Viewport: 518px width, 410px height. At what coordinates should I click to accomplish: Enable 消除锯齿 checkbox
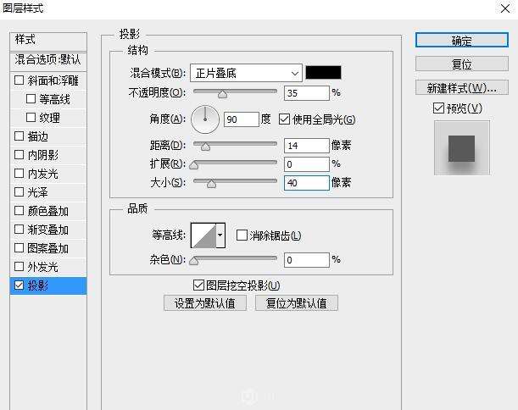tap(242, 235)
